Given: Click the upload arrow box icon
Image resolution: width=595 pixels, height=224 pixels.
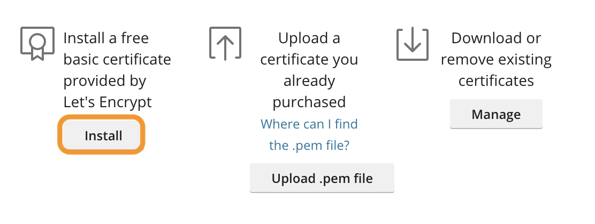Looking at the screenshot, I should (225, 43).
